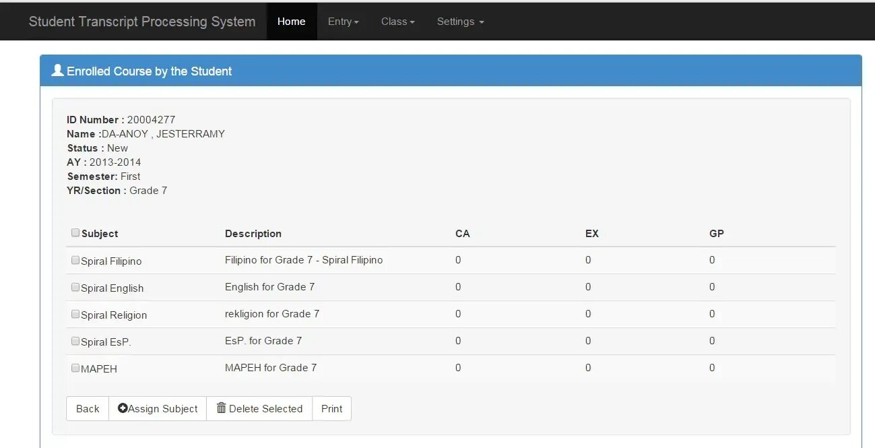Viewport: 875px width, 448px height.
Task: Click the GP column header
Action: point(717,234)
